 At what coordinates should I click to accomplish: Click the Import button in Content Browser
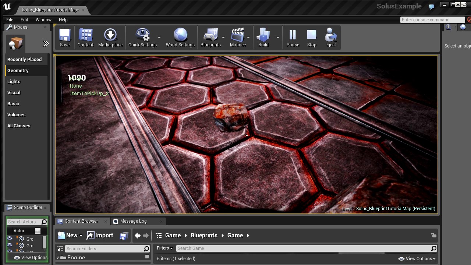pyautogui.click(x=100, y=236)
